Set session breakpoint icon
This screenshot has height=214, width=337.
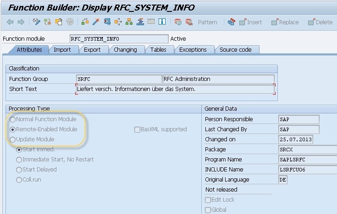[x=178, y=22]
